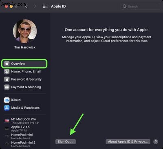Minimize the window with yellow button

point(11,6)
